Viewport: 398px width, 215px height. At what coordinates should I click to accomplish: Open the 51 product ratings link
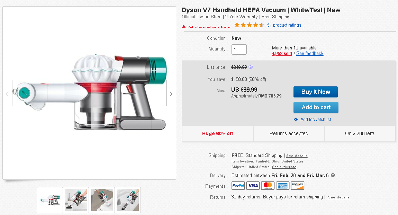point(284,25)
